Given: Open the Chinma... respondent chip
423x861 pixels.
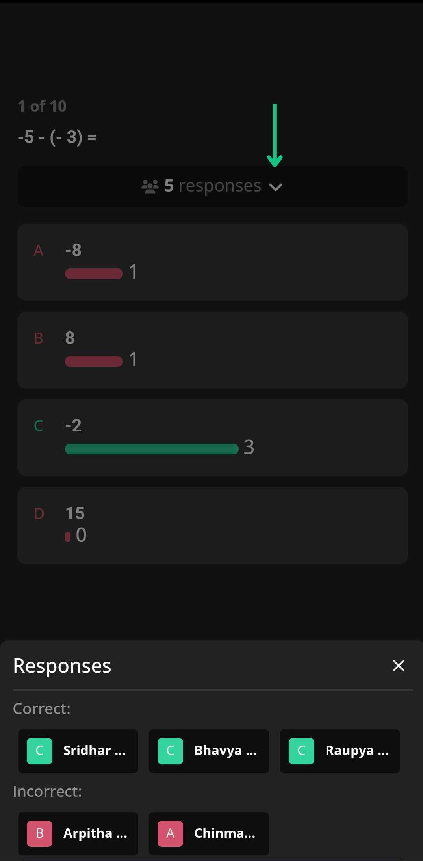Looking at the screenshot, I should tap(209, 833).
